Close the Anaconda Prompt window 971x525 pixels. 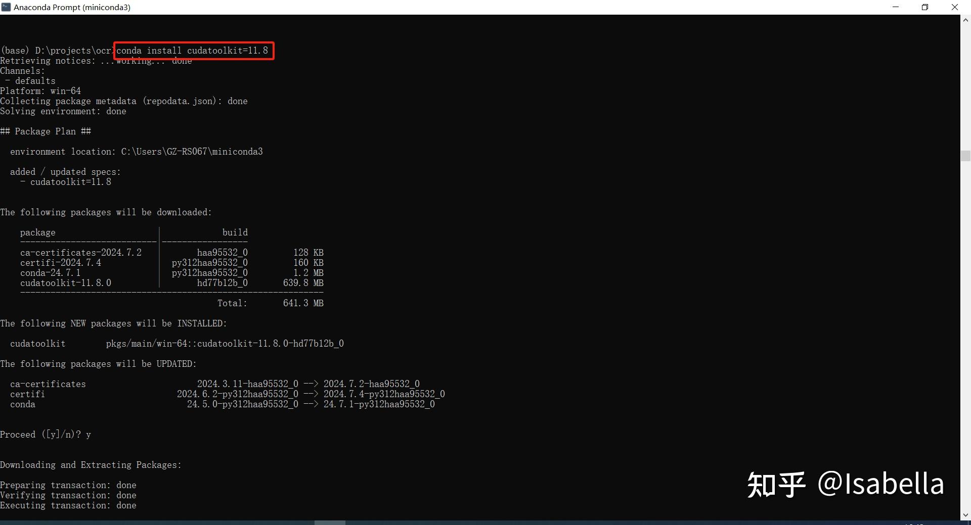[955, 7]
